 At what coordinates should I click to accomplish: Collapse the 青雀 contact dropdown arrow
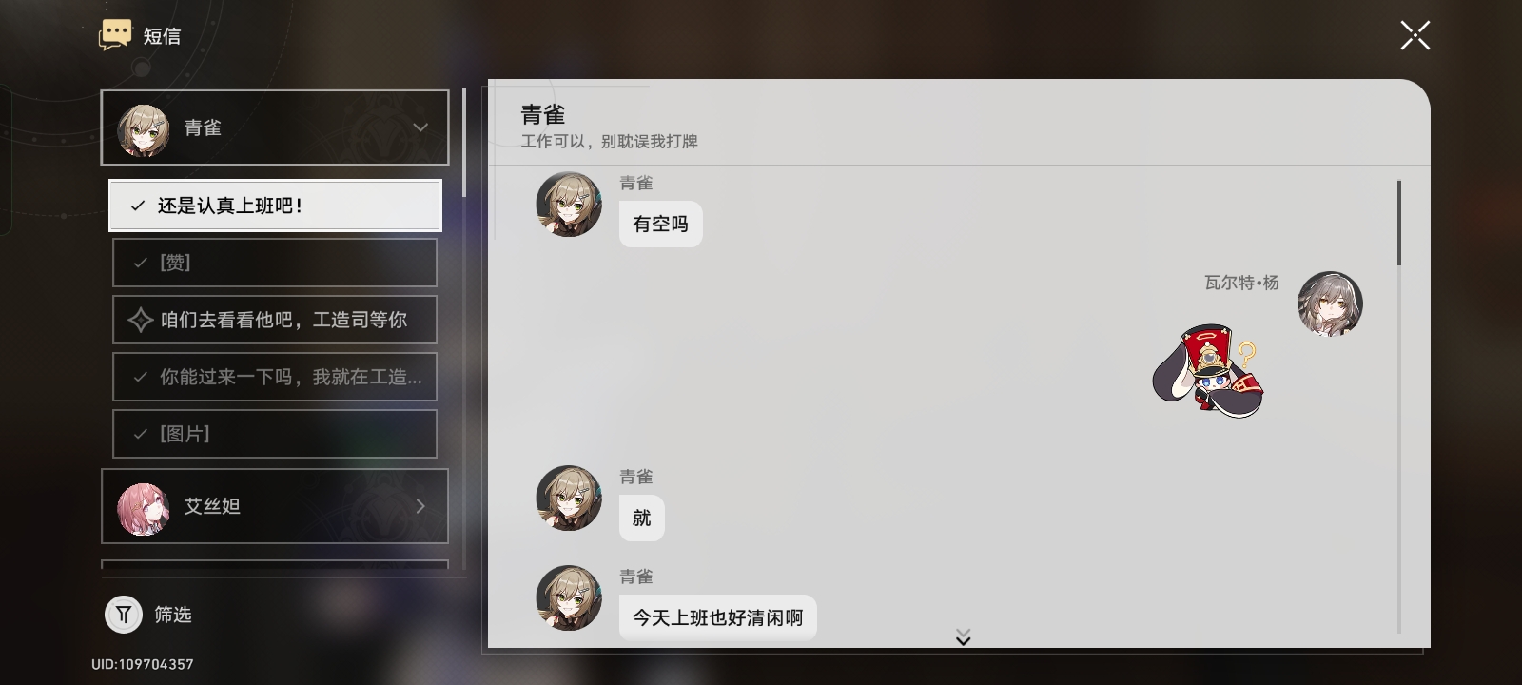[x=420, y=127]
